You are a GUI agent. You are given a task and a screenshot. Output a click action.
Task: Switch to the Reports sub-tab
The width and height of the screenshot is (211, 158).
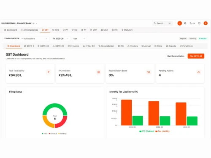coord(171,46)
